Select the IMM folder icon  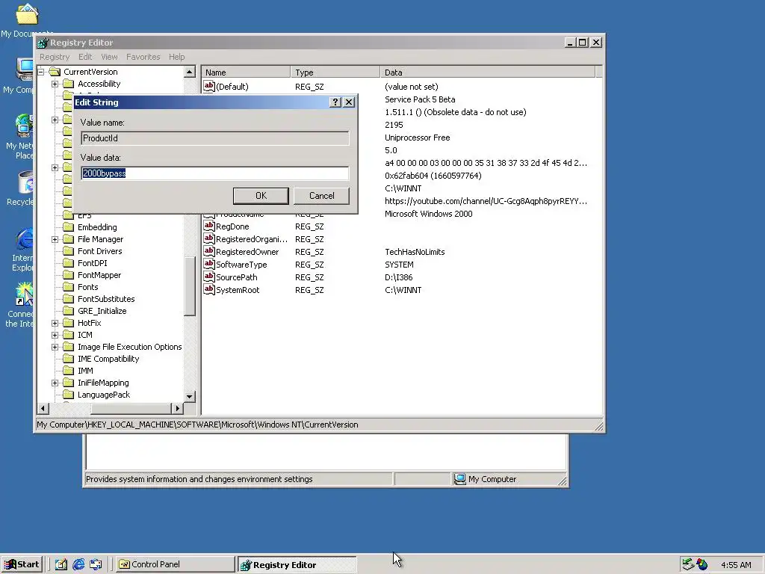(69, 371)
